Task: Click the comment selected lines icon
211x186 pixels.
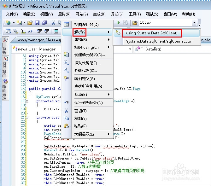Action: click(56, 31)
